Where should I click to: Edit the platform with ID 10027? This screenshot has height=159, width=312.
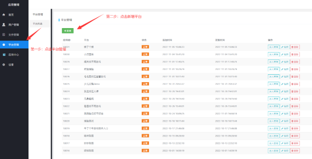[285, 69]
